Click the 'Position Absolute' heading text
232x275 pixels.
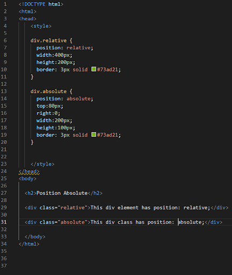pos(62,193)
